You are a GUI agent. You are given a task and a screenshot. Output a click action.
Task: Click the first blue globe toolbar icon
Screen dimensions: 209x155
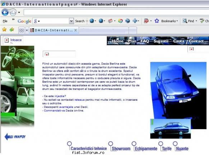coord(92,21)
